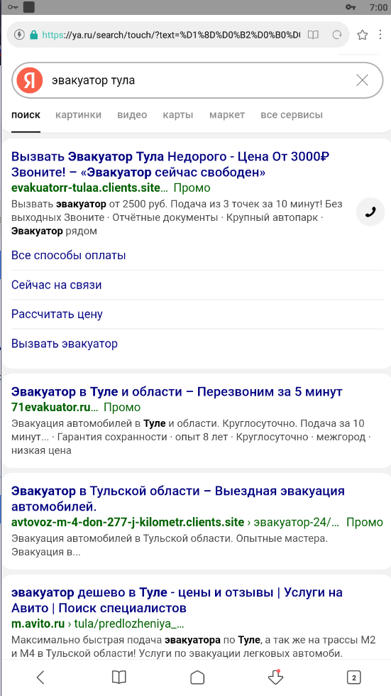The image size is (391, 696).
Task: Tap the key icon at left of status bar
Action: [12, 7]
